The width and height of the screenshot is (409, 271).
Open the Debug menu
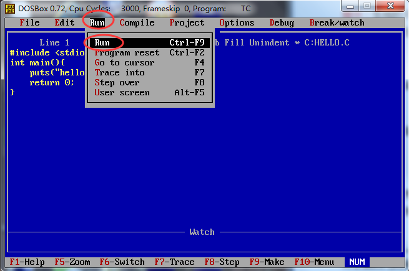(x=282, y=23)
